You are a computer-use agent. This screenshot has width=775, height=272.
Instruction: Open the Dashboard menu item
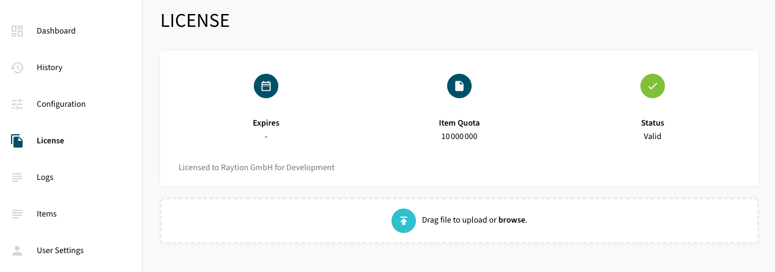pos(56,31)
